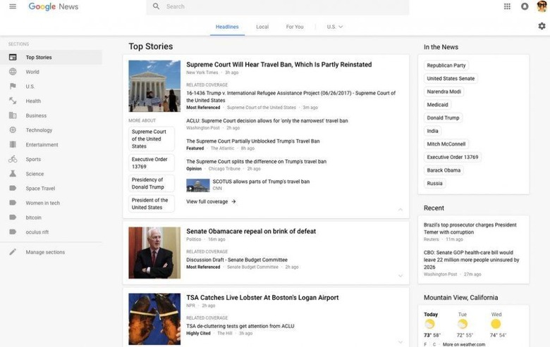Collapse the Supreme Court travel ban card
550x347 pixels.
(x=401, y=209)
